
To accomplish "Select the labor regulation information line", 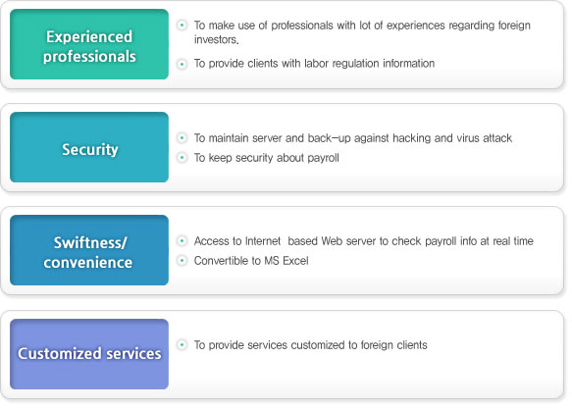I will (314, 64).
